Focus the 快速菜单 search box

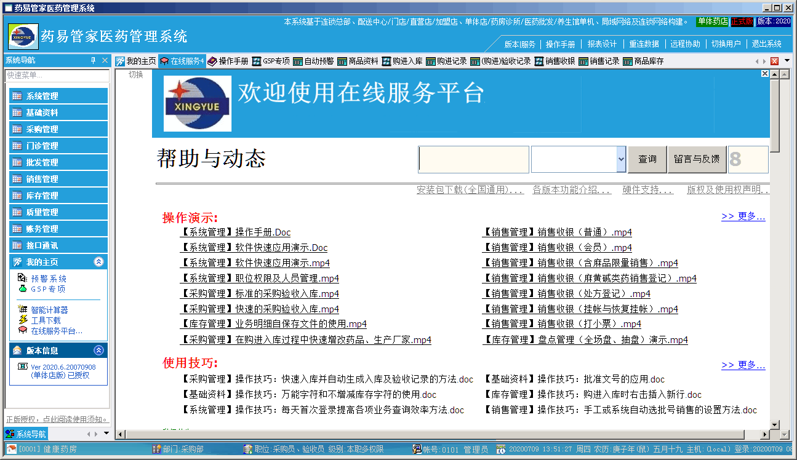[57, 75]
